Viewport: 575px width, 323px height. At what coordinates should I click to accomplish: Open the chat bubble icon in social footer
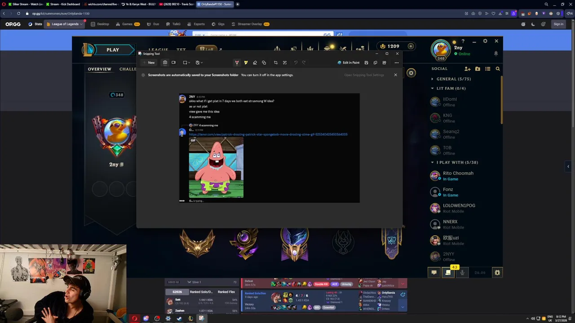coord(434,272)
